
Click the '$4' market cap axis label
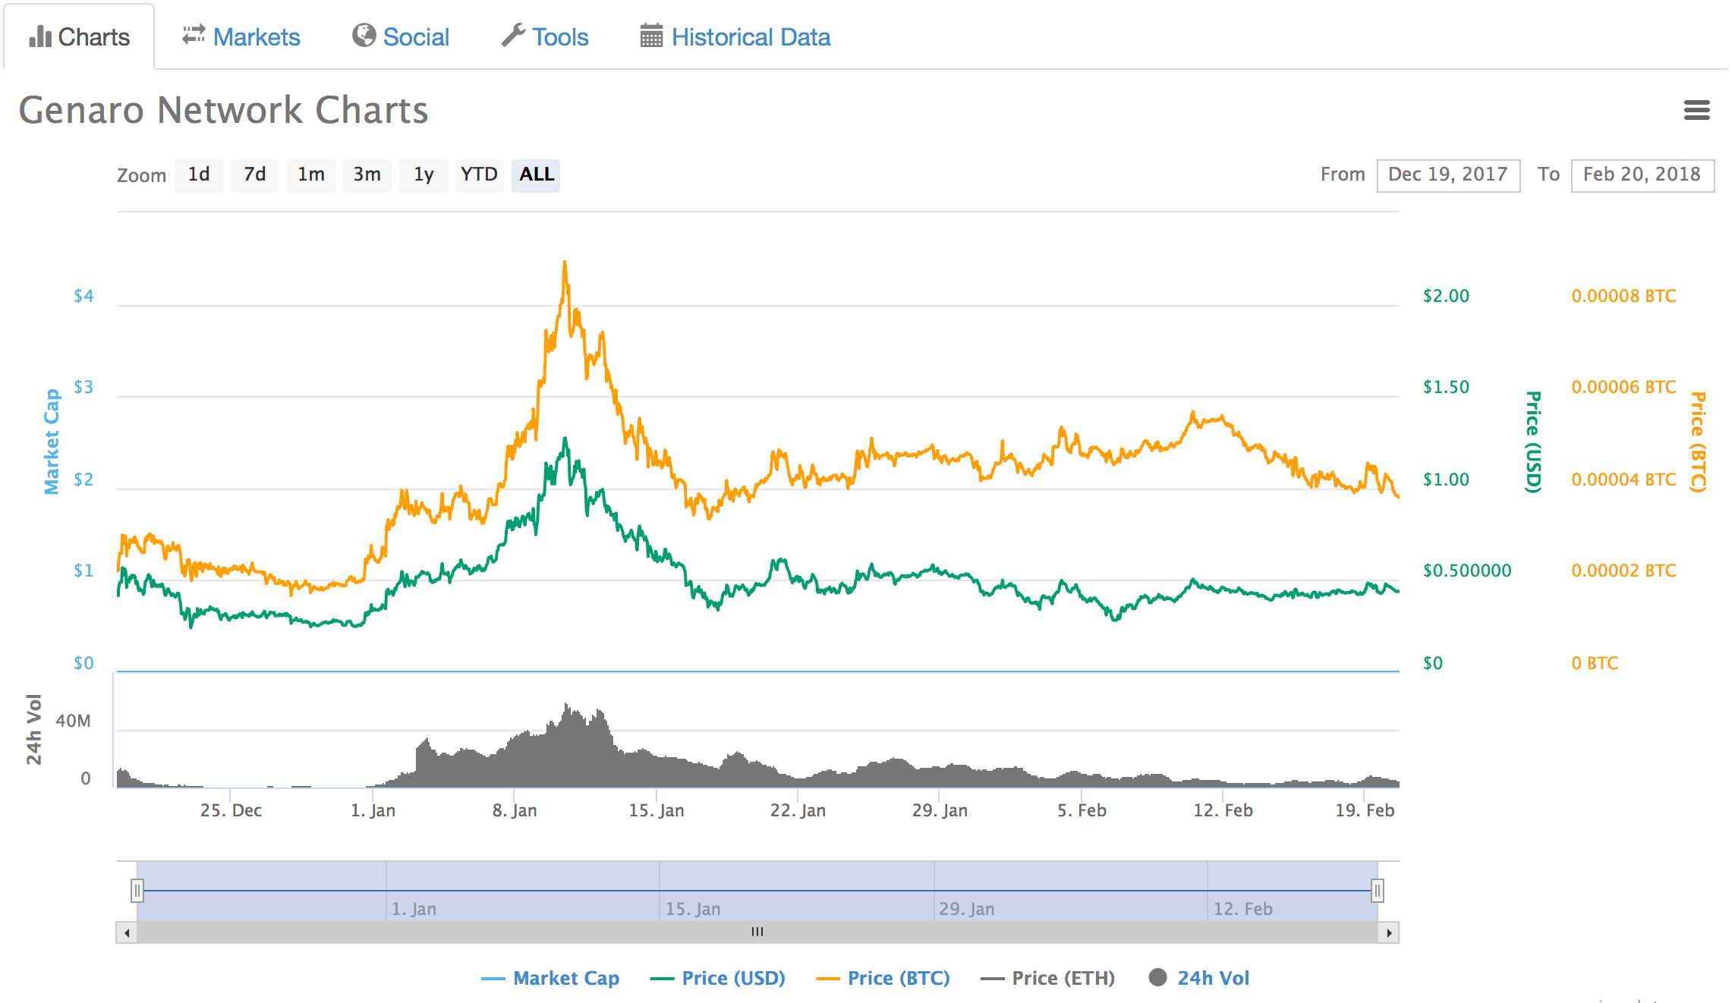tap(84, 297)
